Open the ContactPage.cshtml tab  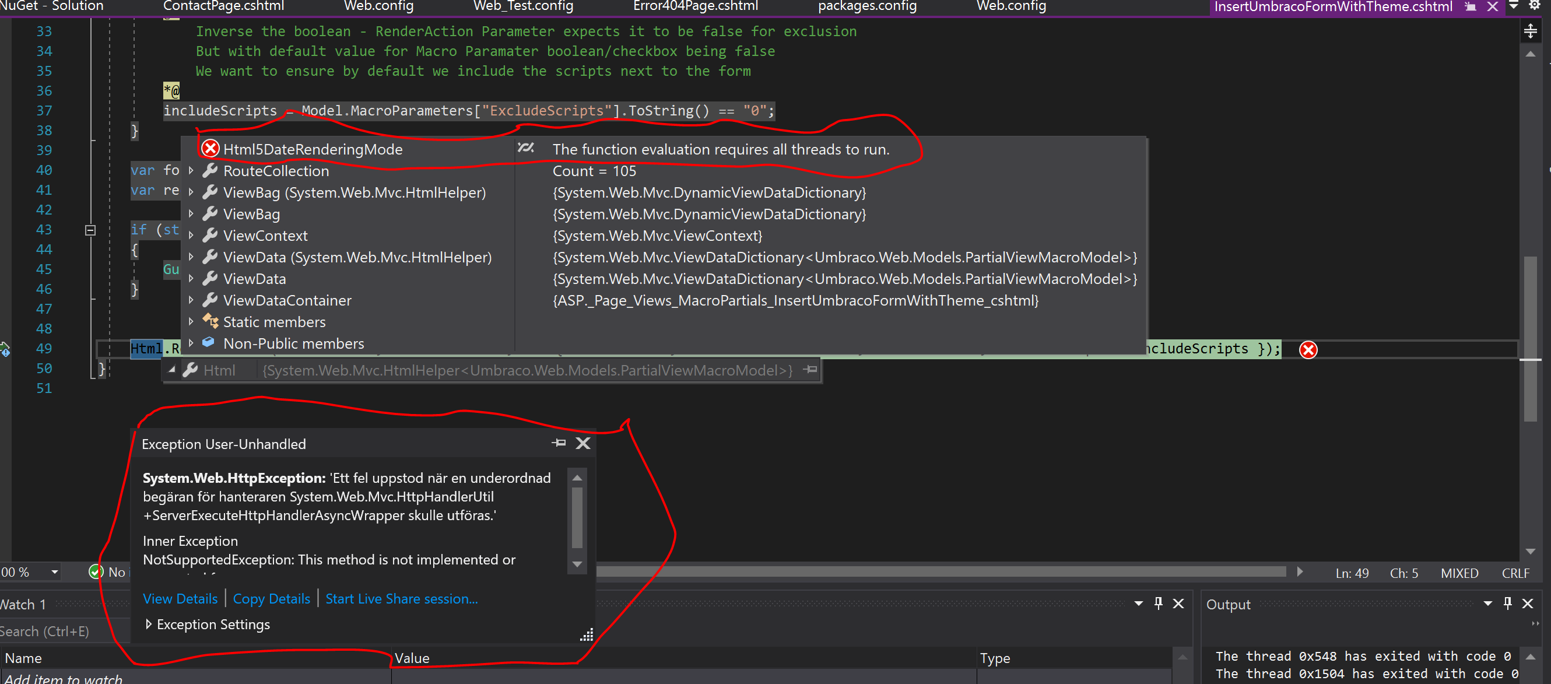coord(223,6)
